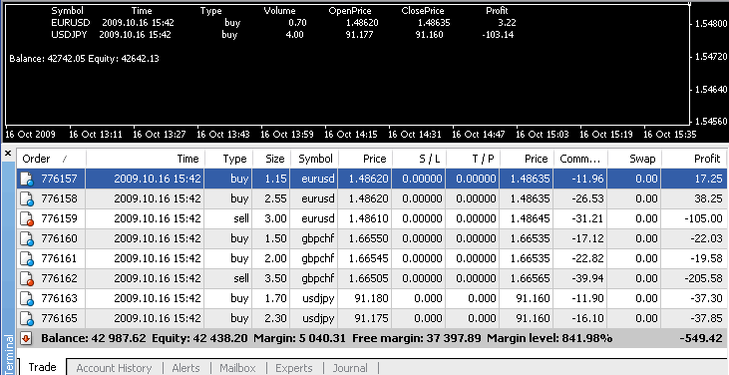
Task: Open the Experts tab
Action: pos(294,368)
